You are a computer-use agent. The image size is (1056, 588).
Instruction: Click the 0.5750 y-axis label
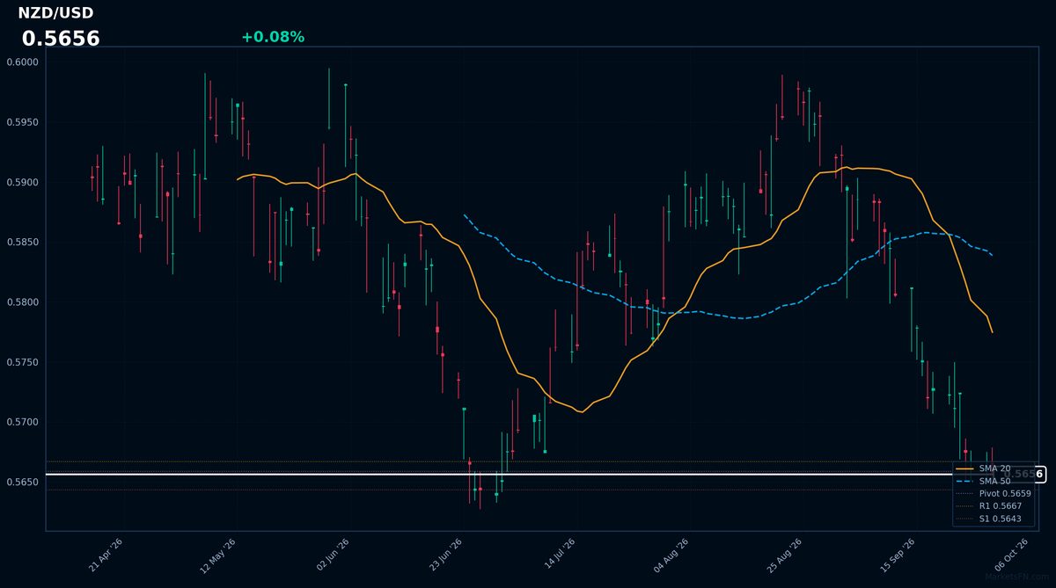pos(23,362)
